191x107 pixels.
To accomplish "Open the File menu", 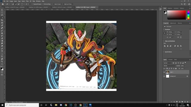I will (4, 1).
